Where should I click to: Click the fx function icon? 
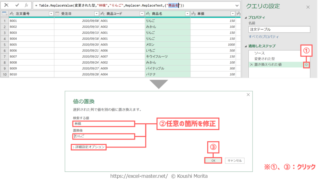coord(27,5)
